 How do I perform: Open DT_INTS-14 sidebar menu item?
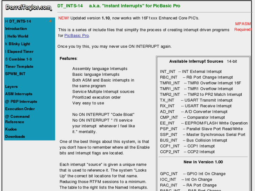[20, 21]
